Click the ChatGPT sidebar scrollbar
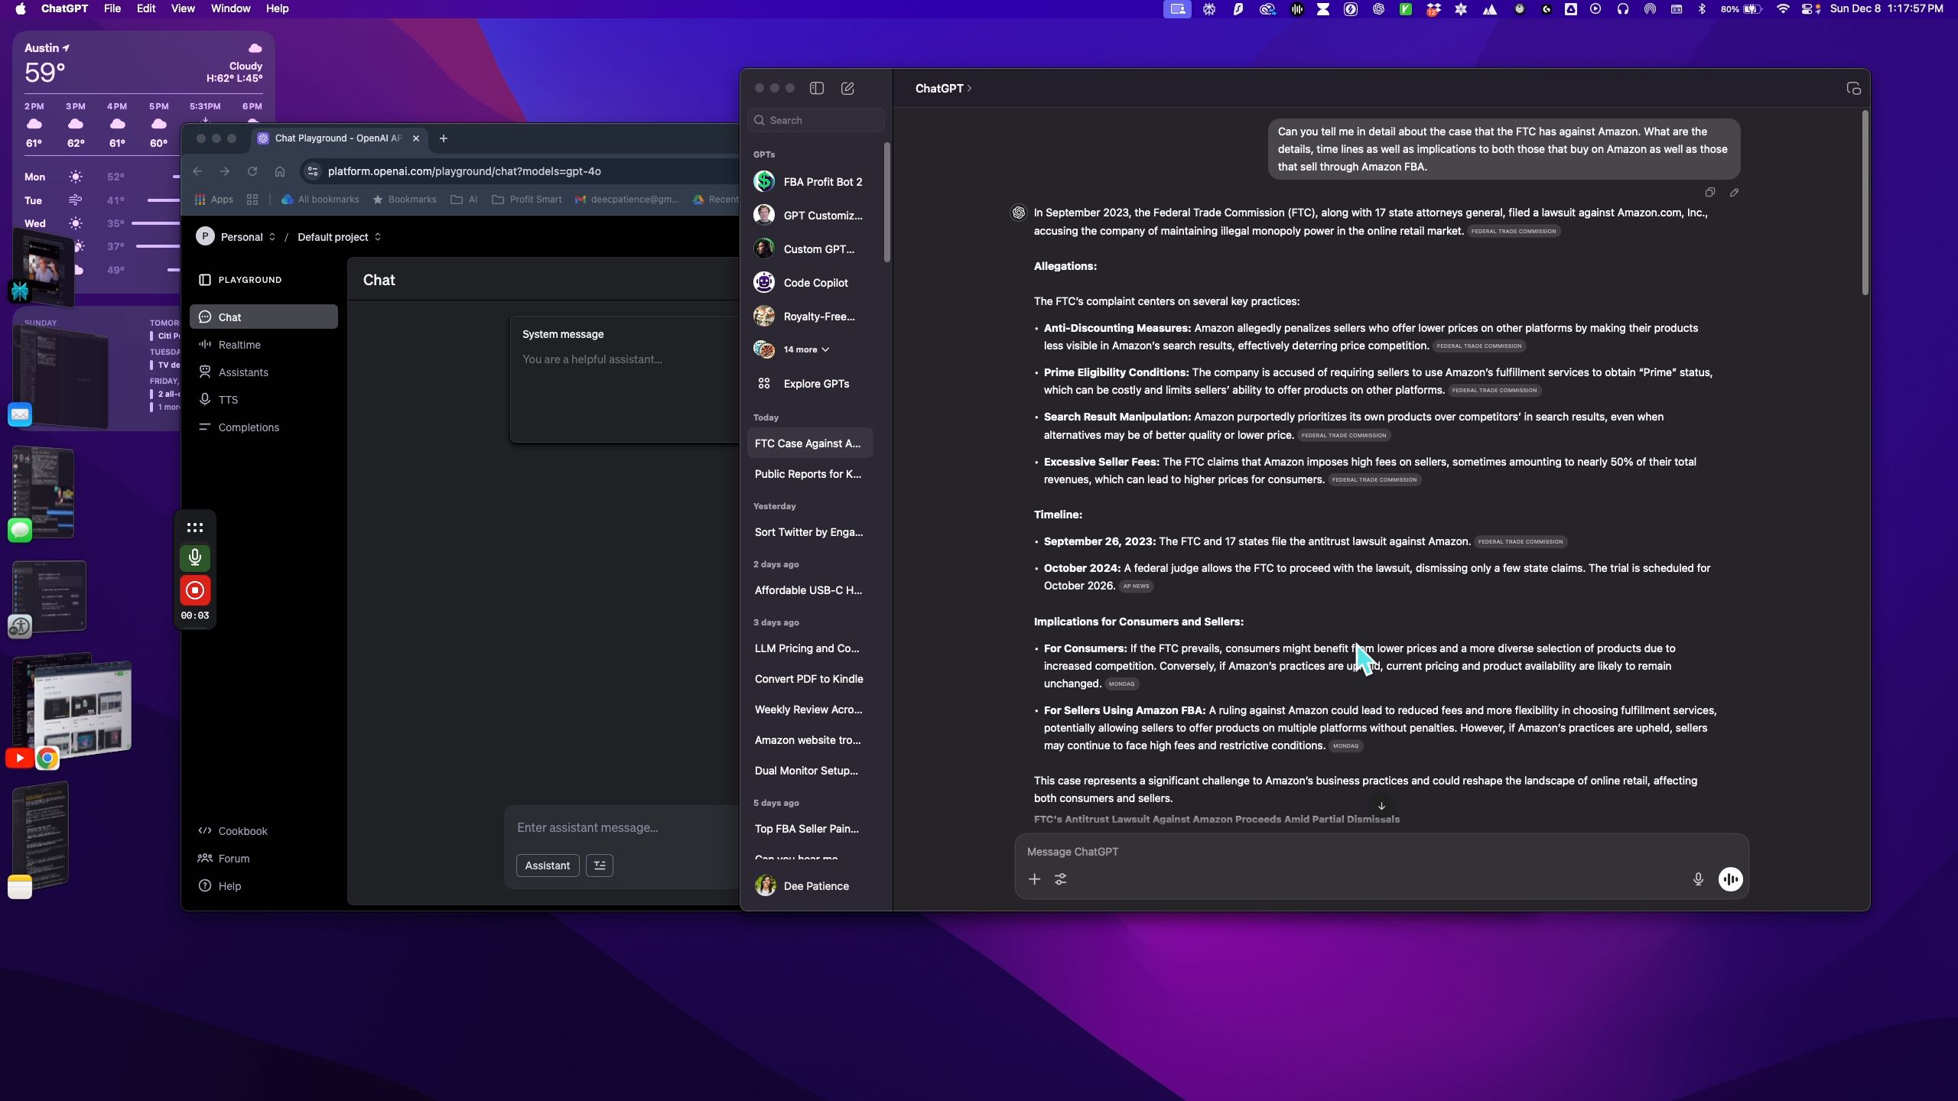This screenshot has height=1101, width=1958. click(887, 203)
